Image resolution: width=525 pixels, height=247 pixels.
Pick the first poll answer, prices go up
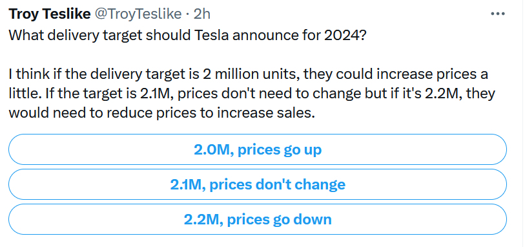tap(258, 149)
